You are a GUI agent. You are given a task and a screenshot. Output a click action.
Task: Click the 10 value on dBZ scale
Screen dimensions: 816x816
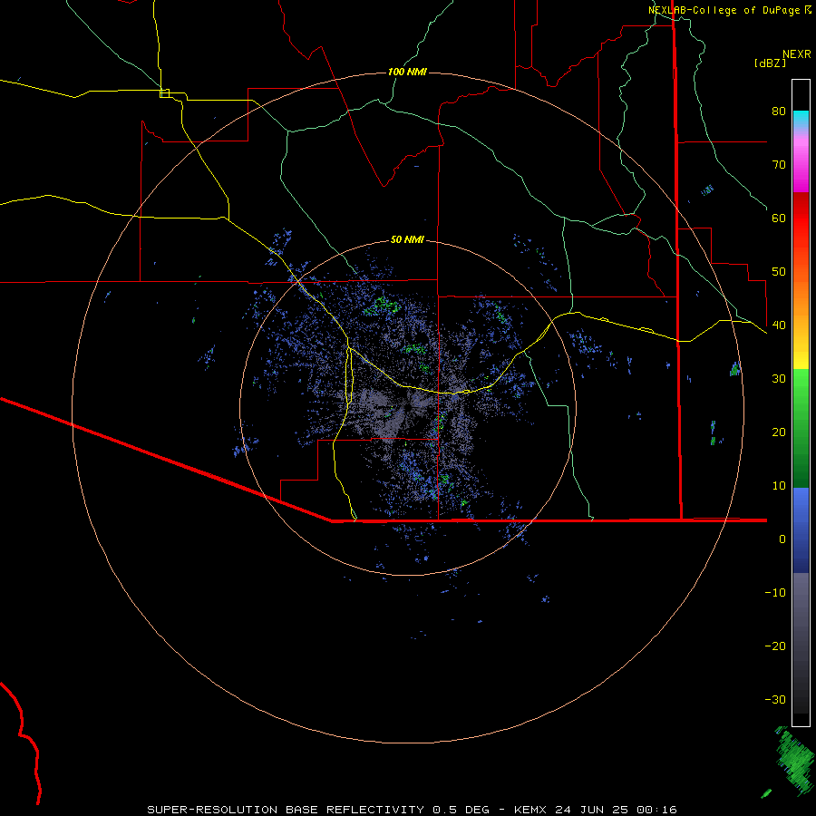pos(779,486)
